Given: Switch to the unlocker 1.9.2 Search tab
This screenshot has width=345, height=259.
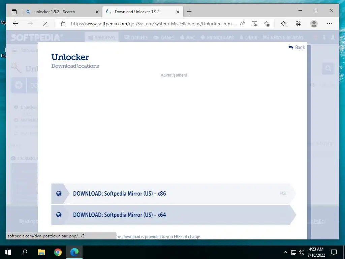Looking at the screenshot, I should click(x=63, y=12).
